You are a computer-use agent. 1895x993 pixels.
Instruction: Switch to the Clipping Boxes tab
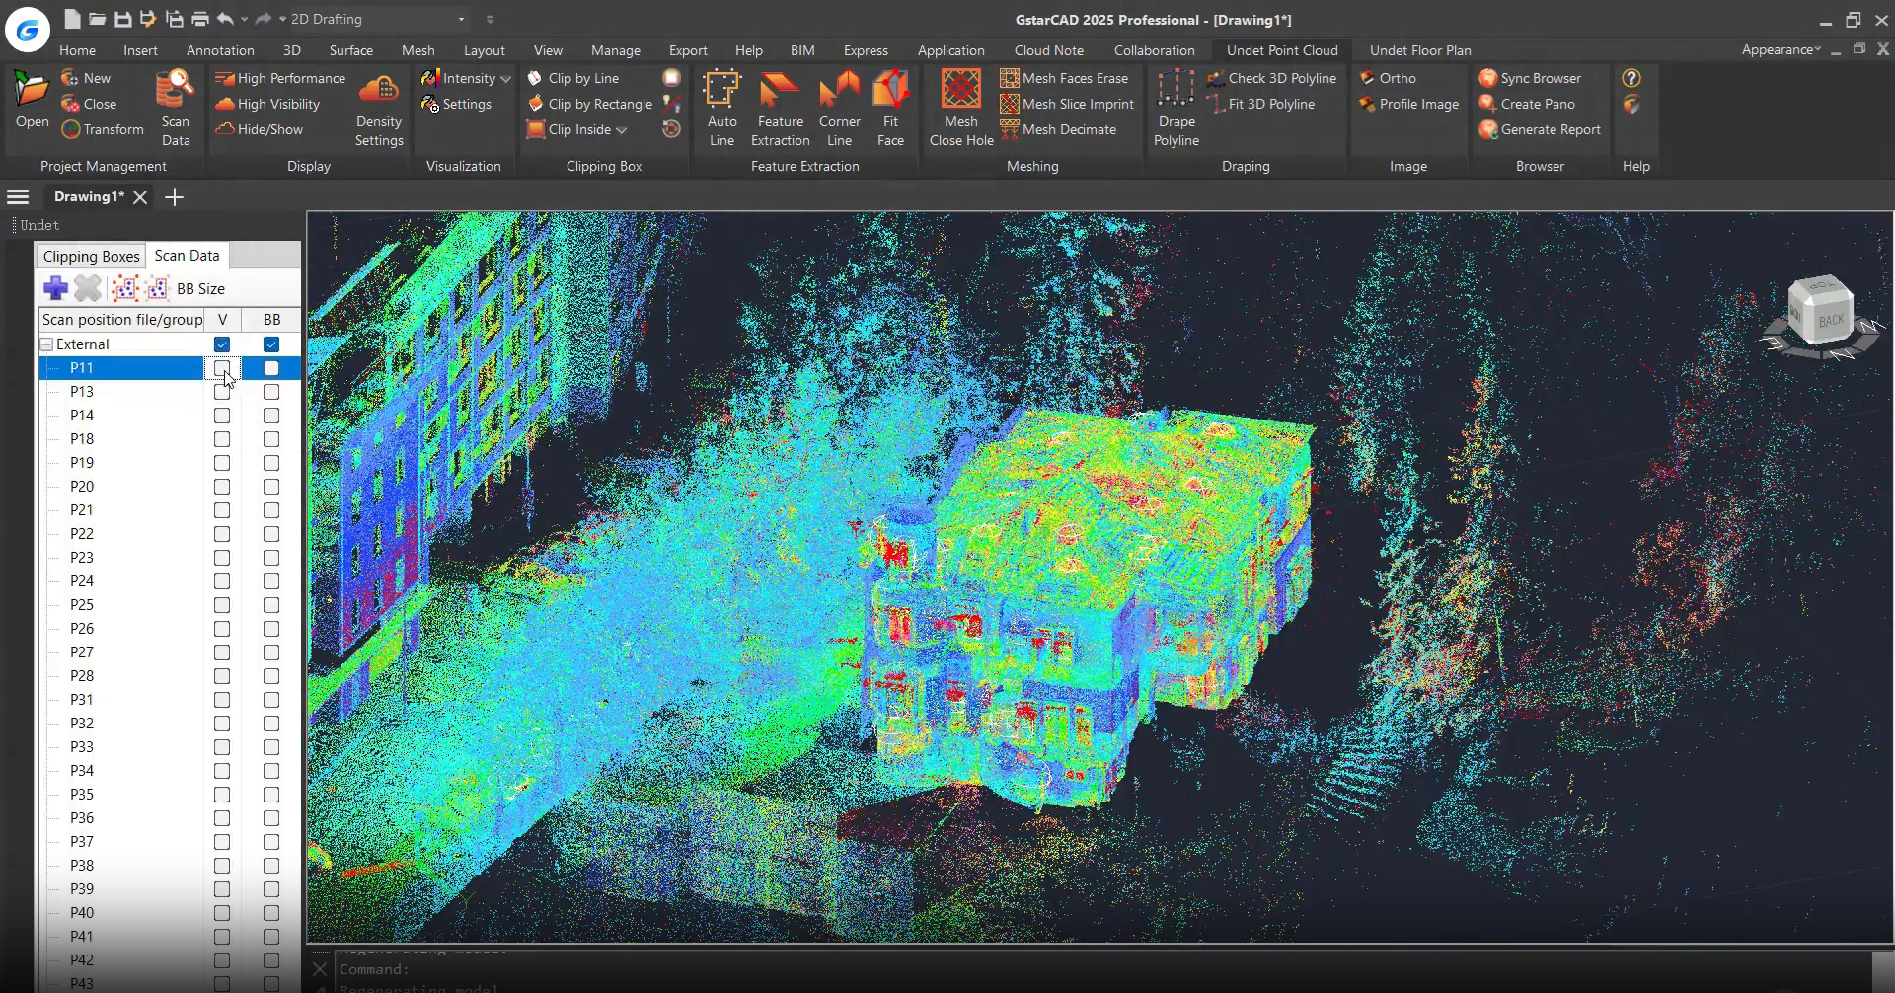90,255
